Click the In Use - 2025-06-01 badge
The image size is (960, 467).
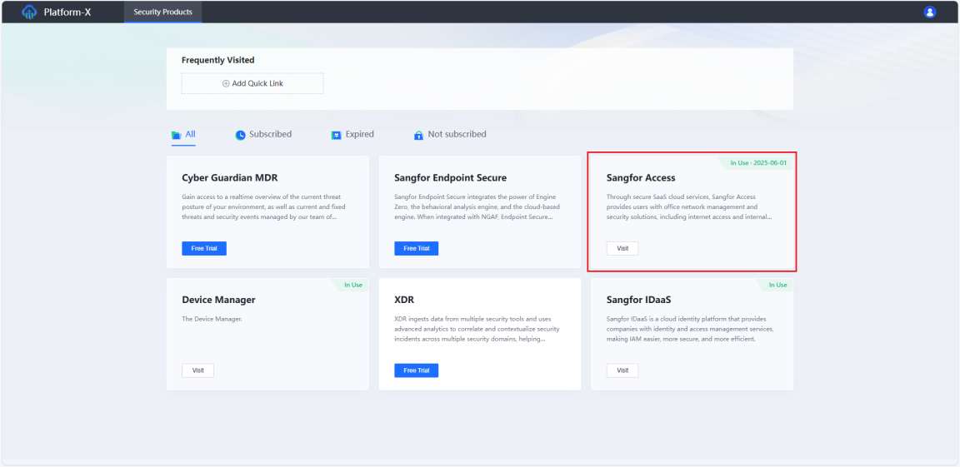pos(758,163)
